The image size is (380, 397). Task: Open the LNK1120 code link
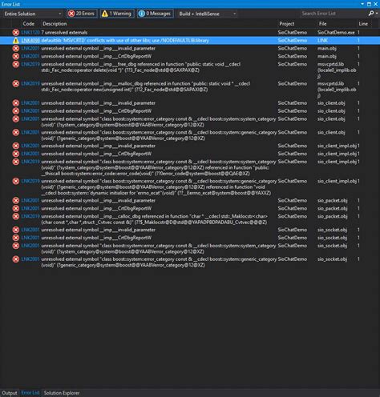30,33
